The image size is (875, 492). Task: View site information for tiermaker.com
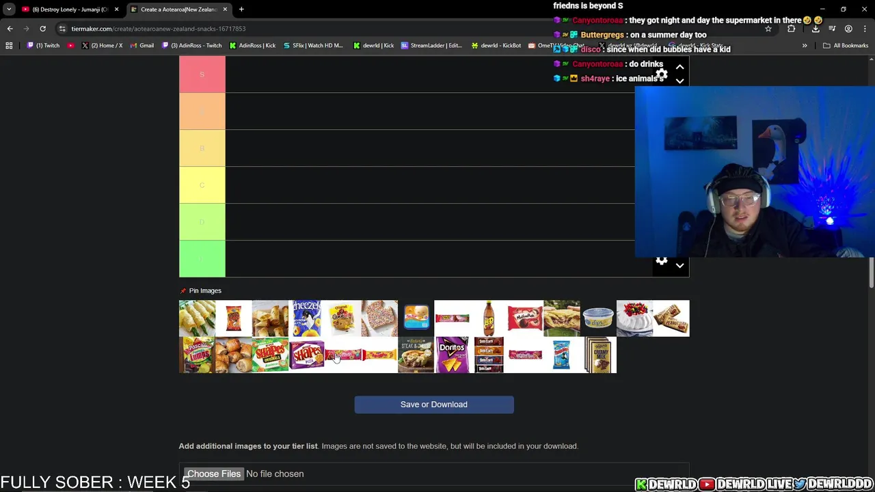tap(62, 29)
